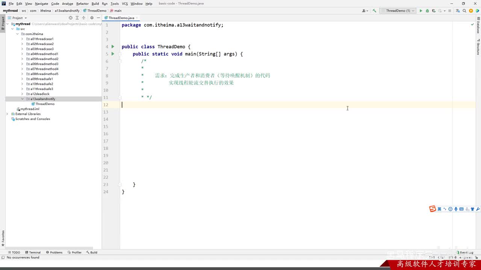Viewport: 481px width, 270px height.
Task: Open the Structure side tool window
Action: tap(478, 48)
